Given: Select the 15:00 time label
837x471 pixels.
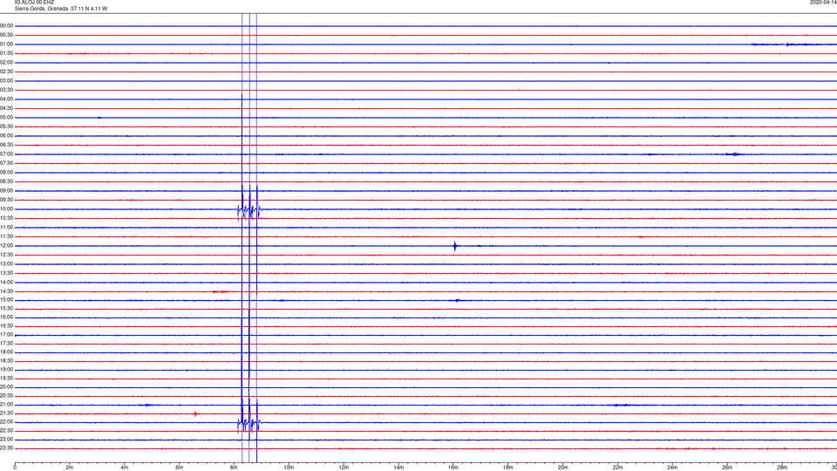Looking at the screenshot, I should pos(6,300).
